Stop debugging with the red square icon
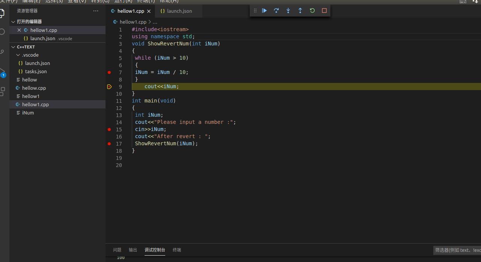 [324, 11]
